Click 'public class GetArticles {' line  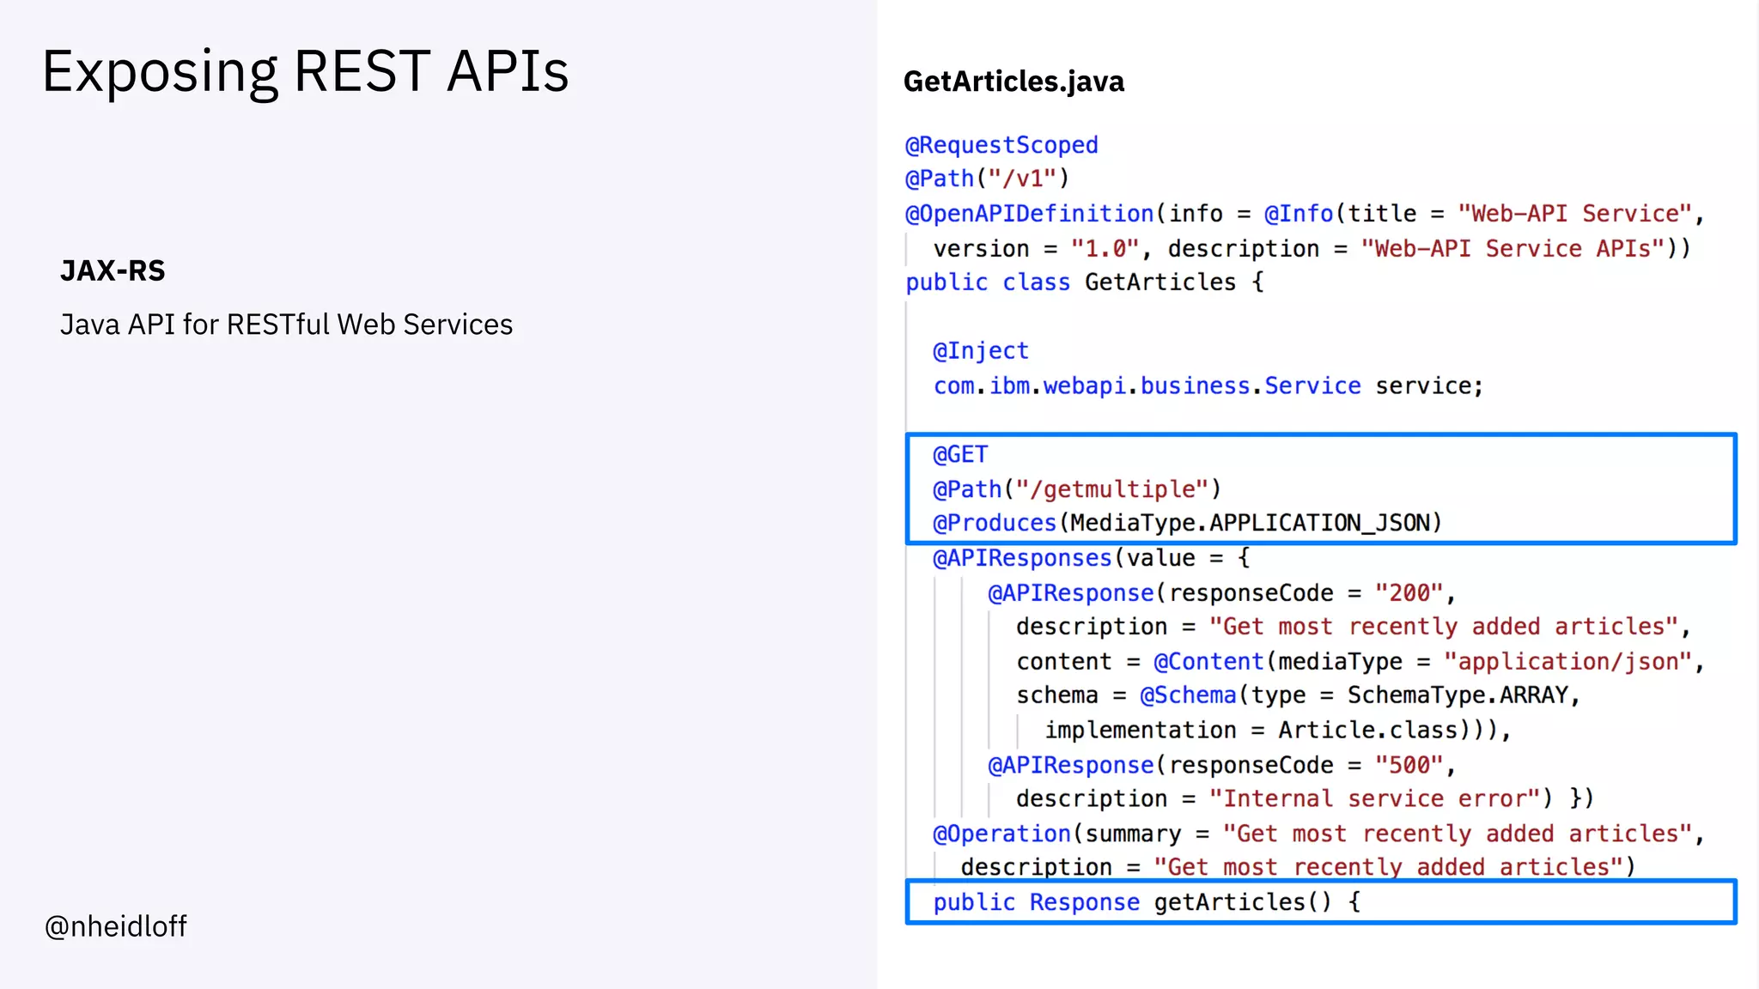(x=1085, y=282)
